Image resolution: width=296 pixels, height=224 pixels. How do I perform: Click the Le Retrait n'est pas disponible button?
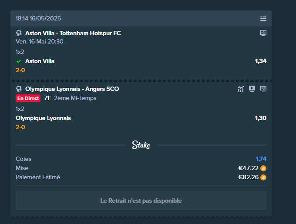tap(141, 201)
